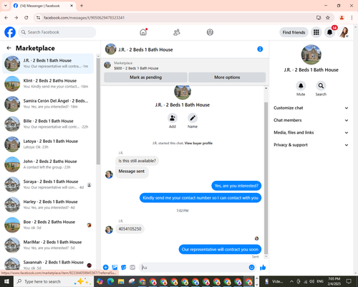Select the Messenger Facebook browser tab

pyautogui.click(x=43, y=6)
